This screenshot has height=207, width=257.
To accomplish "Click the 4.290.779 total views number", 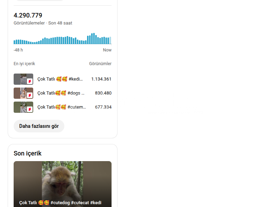I will point(28,15).
